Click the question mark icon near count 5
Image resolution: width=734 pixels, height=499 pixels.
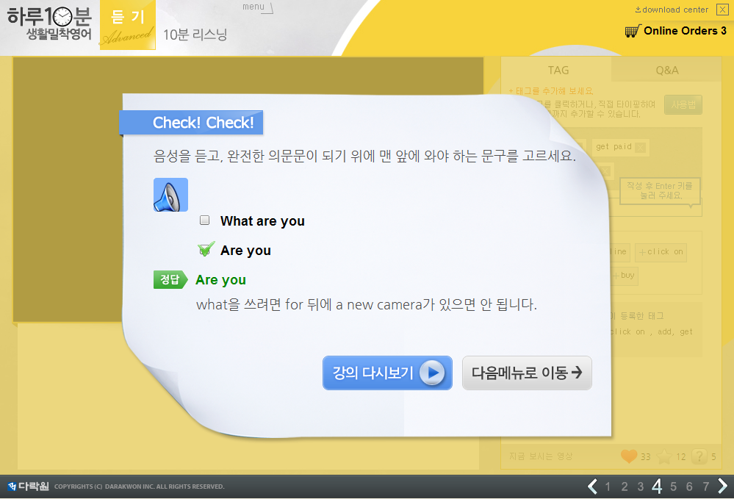(x=700, y=456)
